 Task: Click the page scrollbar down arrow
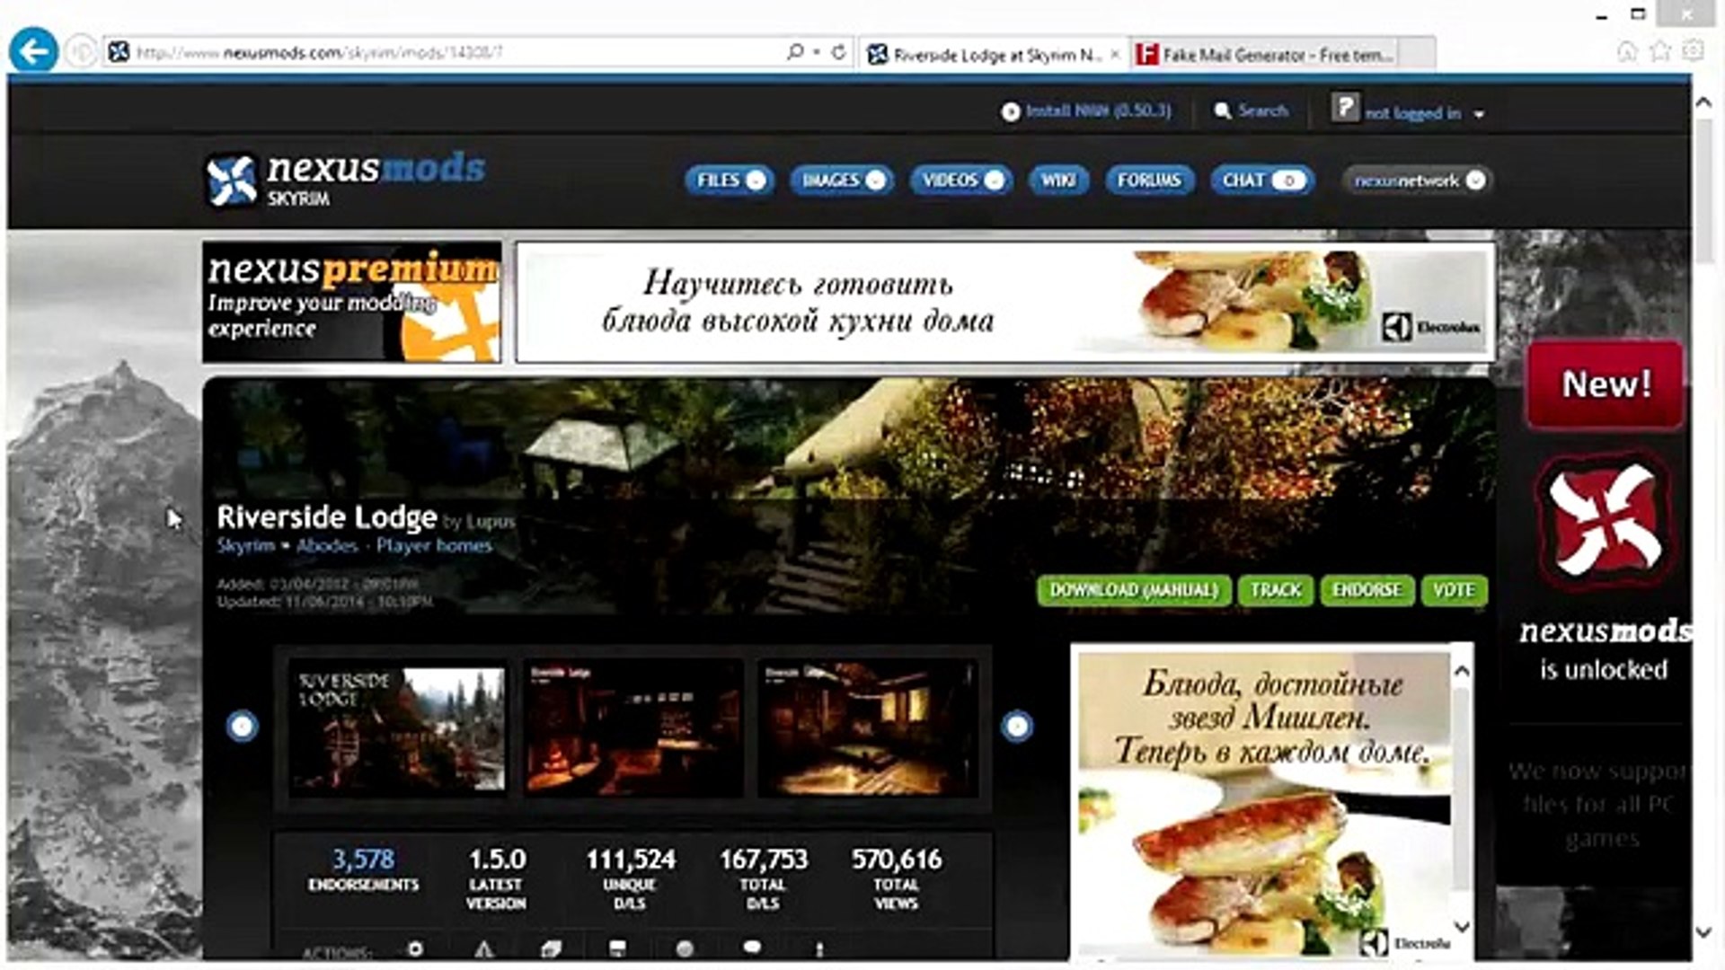coord(1703,932)
